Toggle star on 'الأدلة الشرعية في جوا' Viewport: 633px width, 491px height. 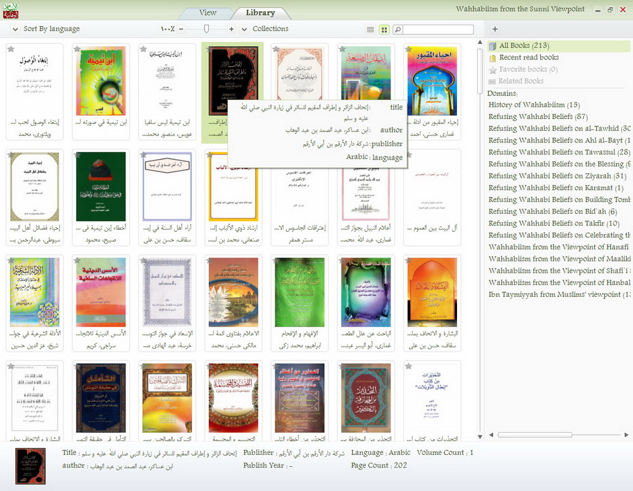(11, 261)
